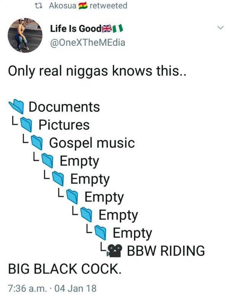Select the Documents label text
231x295 pixels.
[64, 107]
